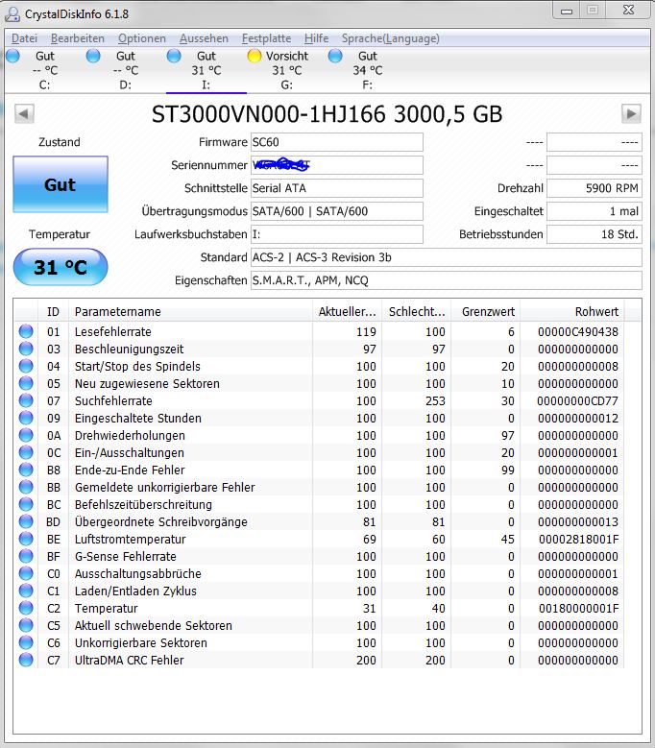The height and width of the screenshot is (748, 655).
Task: Click status dot of G-Sense Fehlerrate row
Action: [x=26, y=556]
